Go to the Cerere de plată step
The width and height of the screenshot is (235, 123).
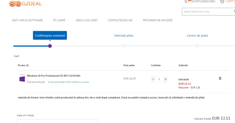pyautogui.click(x=197, y=35)
